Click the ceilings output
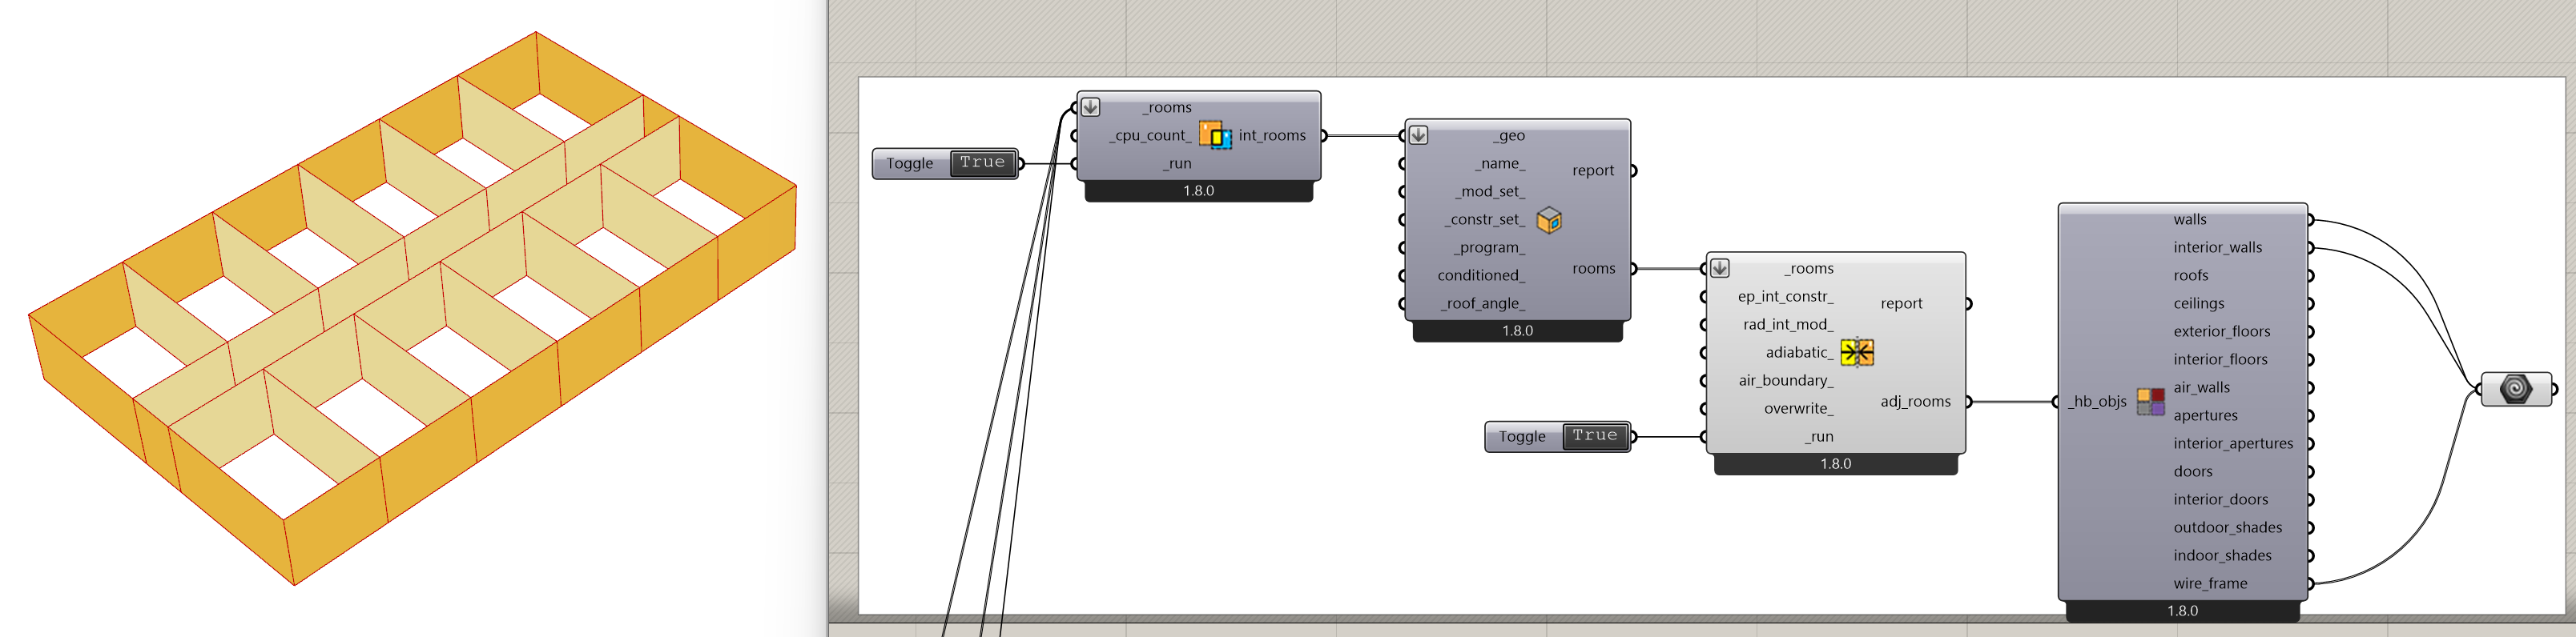Viewport: 2576px width, 637px height. (x=2198, y=302)
